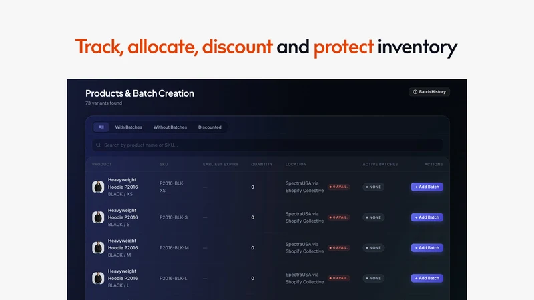This screenshot has height=300, width=534.
Task: Switch to With Batches tab
Action: coord(128,127)
